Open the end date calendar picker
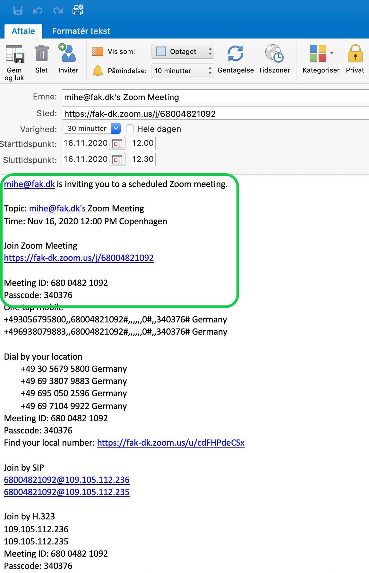The width and height of the screenshot is (369, 573). pos(117,159)
